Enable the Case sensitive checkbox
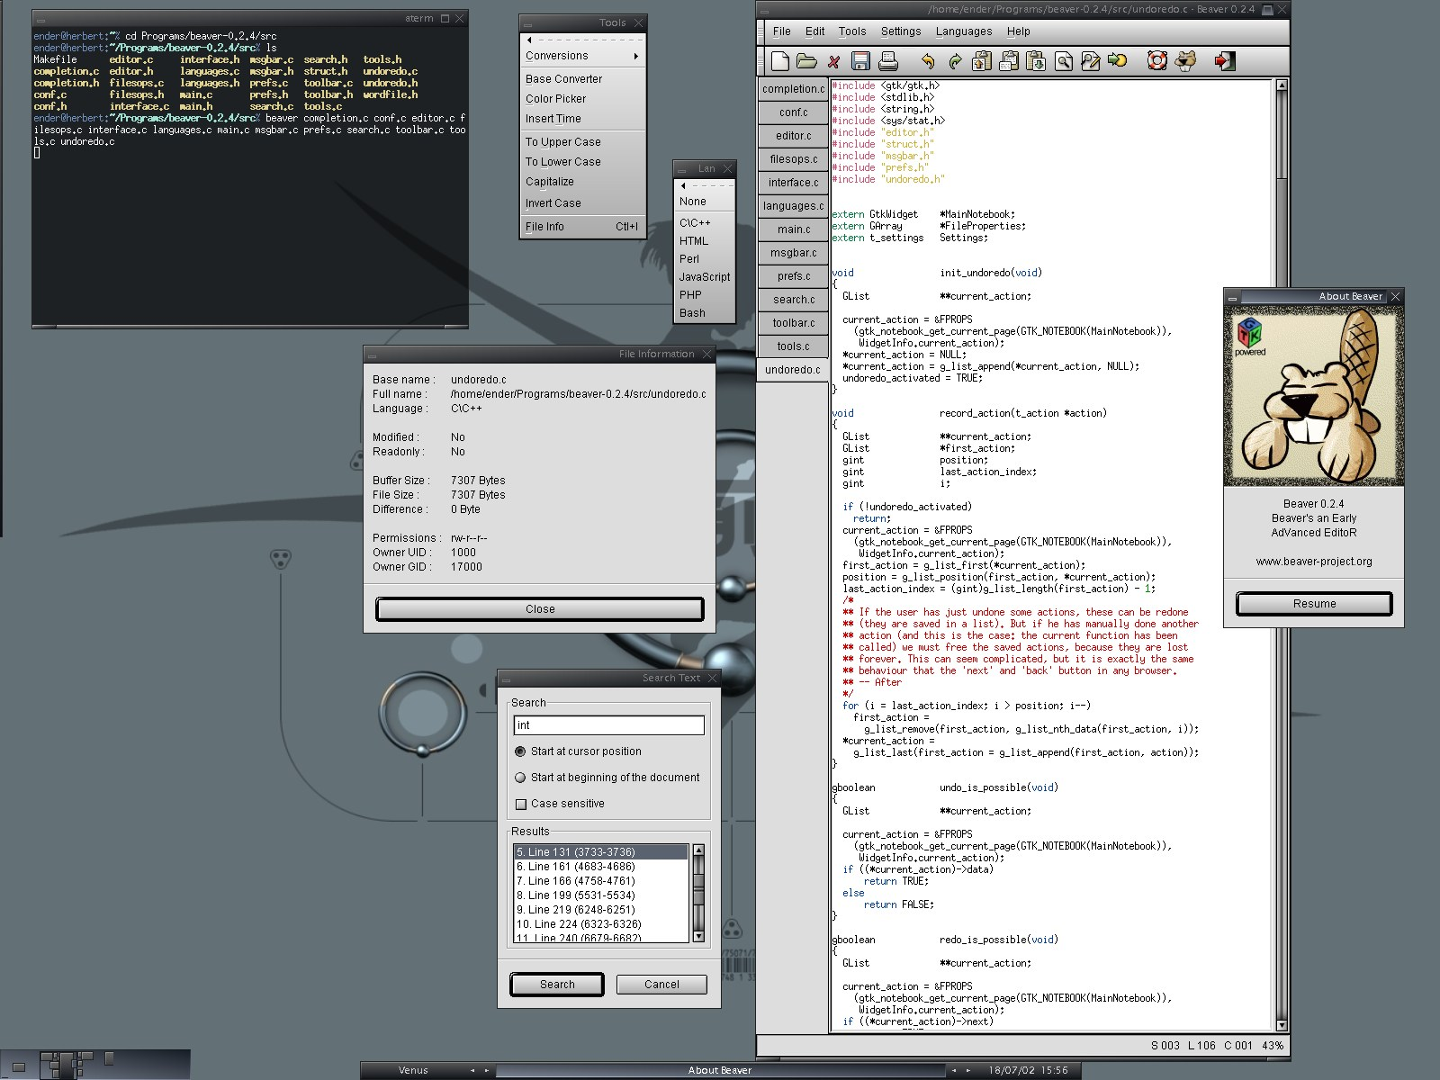This screenshot has height=1080, width=1440. coord(521,804)
